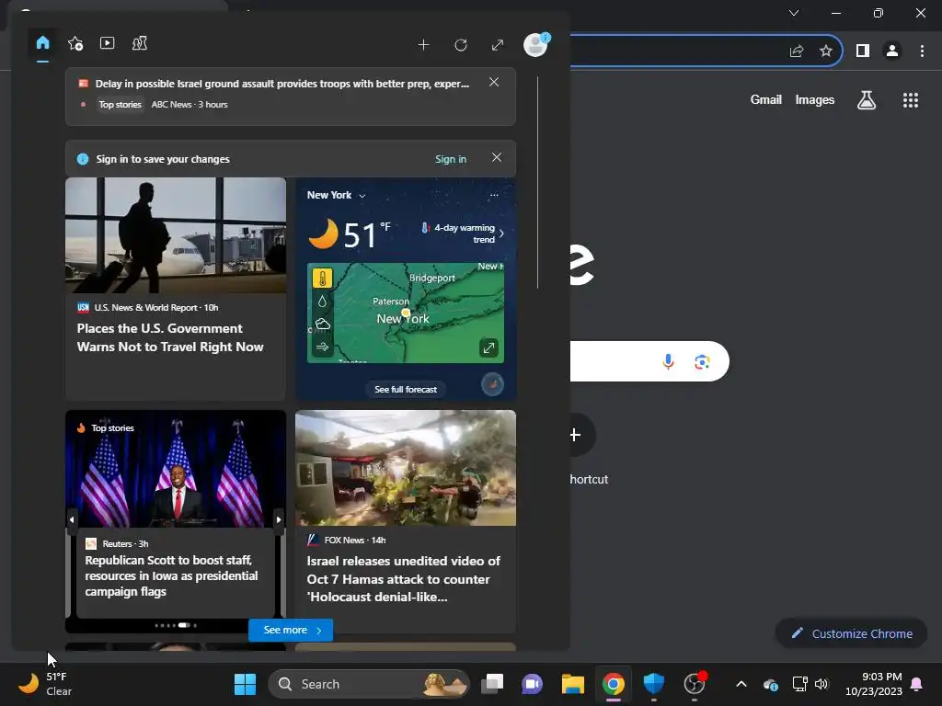
Task: Show hidden system tray icons
Action: pos(741,684)
